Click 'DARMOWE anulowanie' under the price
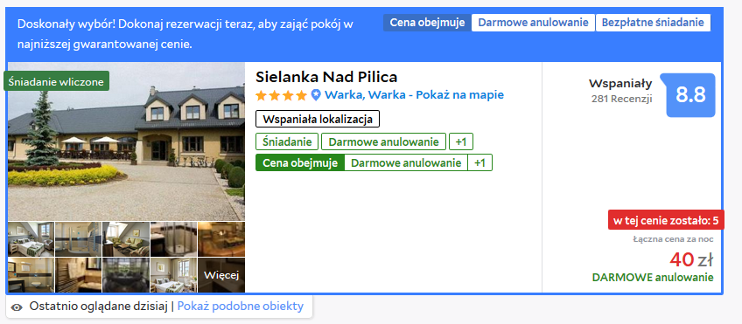Viewport: 742px width, 324px height. [653, 277]
